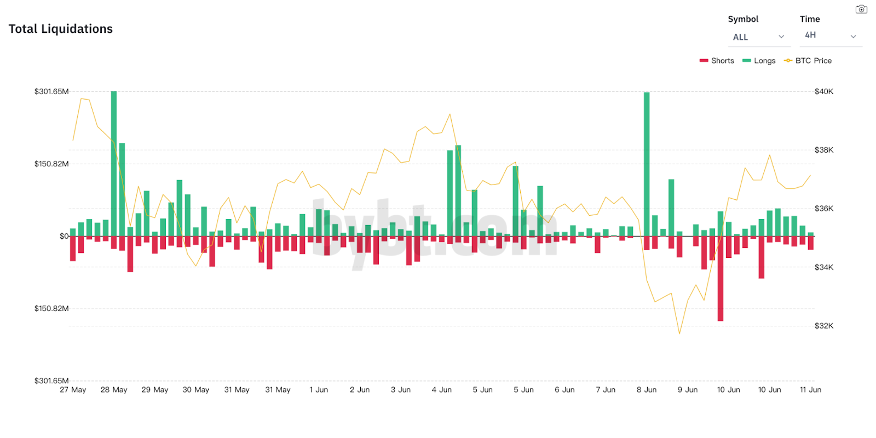Click the 29 May date label
The height and width of the screenshot is (438, 876).
click(155, 390)
